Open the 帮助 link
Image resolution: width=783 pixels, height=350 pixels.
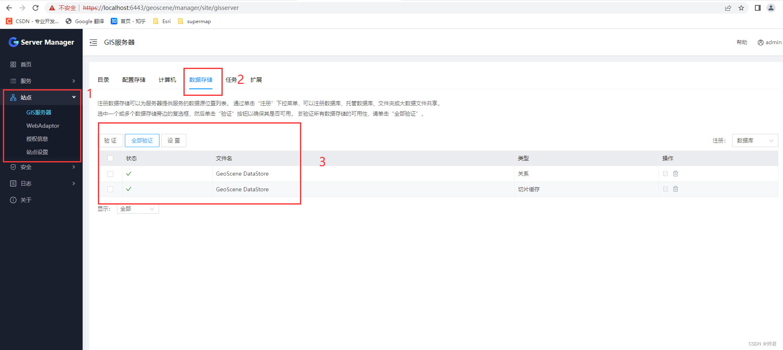(x=742, y=42)
